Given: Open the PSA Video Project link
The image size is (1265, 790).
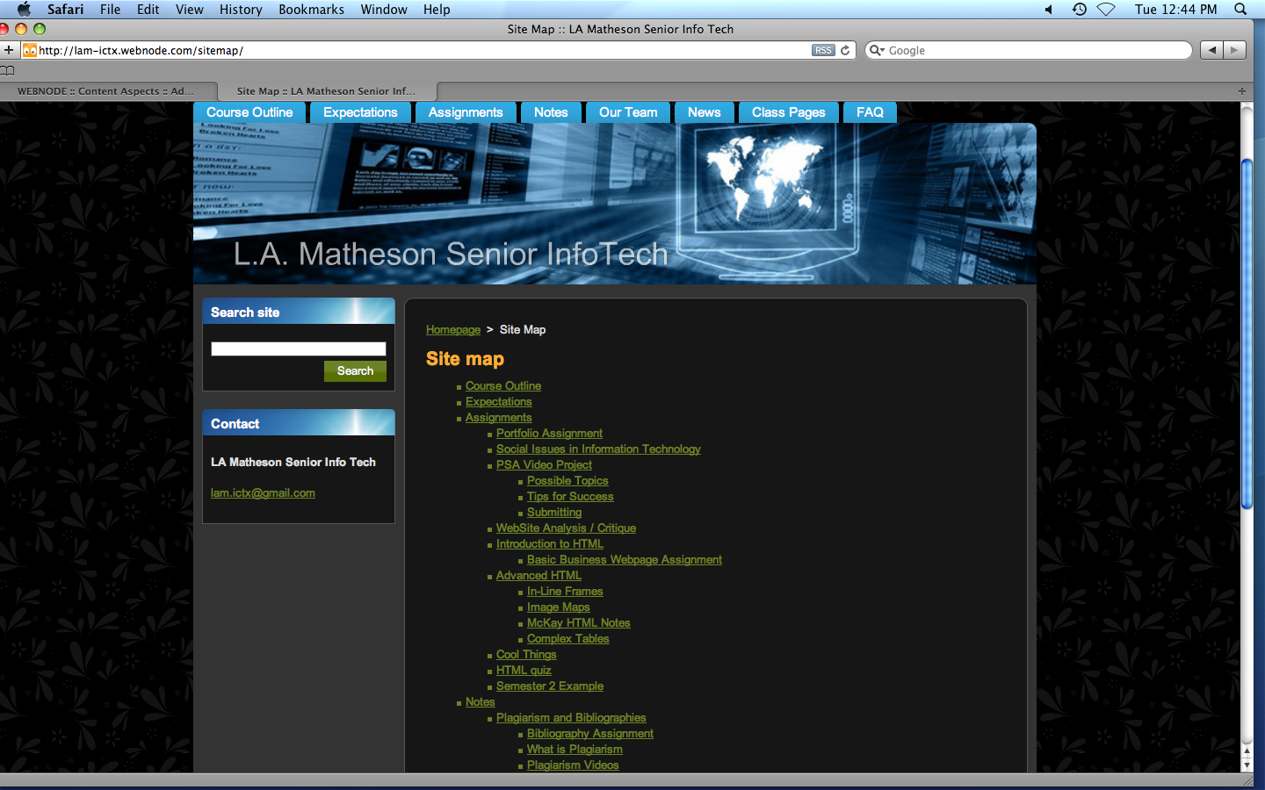Looking at the screenshot, I should 544,465.
